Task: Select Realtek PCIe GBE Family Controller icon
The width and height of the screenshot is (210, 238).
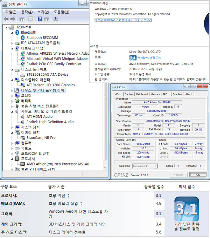Action: (x=23, y=64)
